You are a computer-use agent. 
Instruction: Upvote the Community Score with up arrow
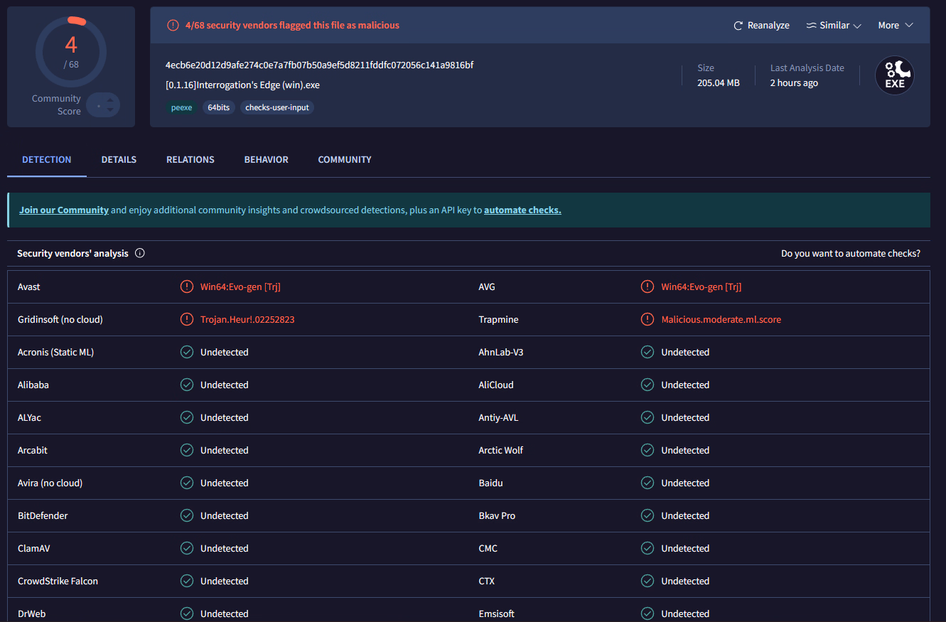click(110, 101)
